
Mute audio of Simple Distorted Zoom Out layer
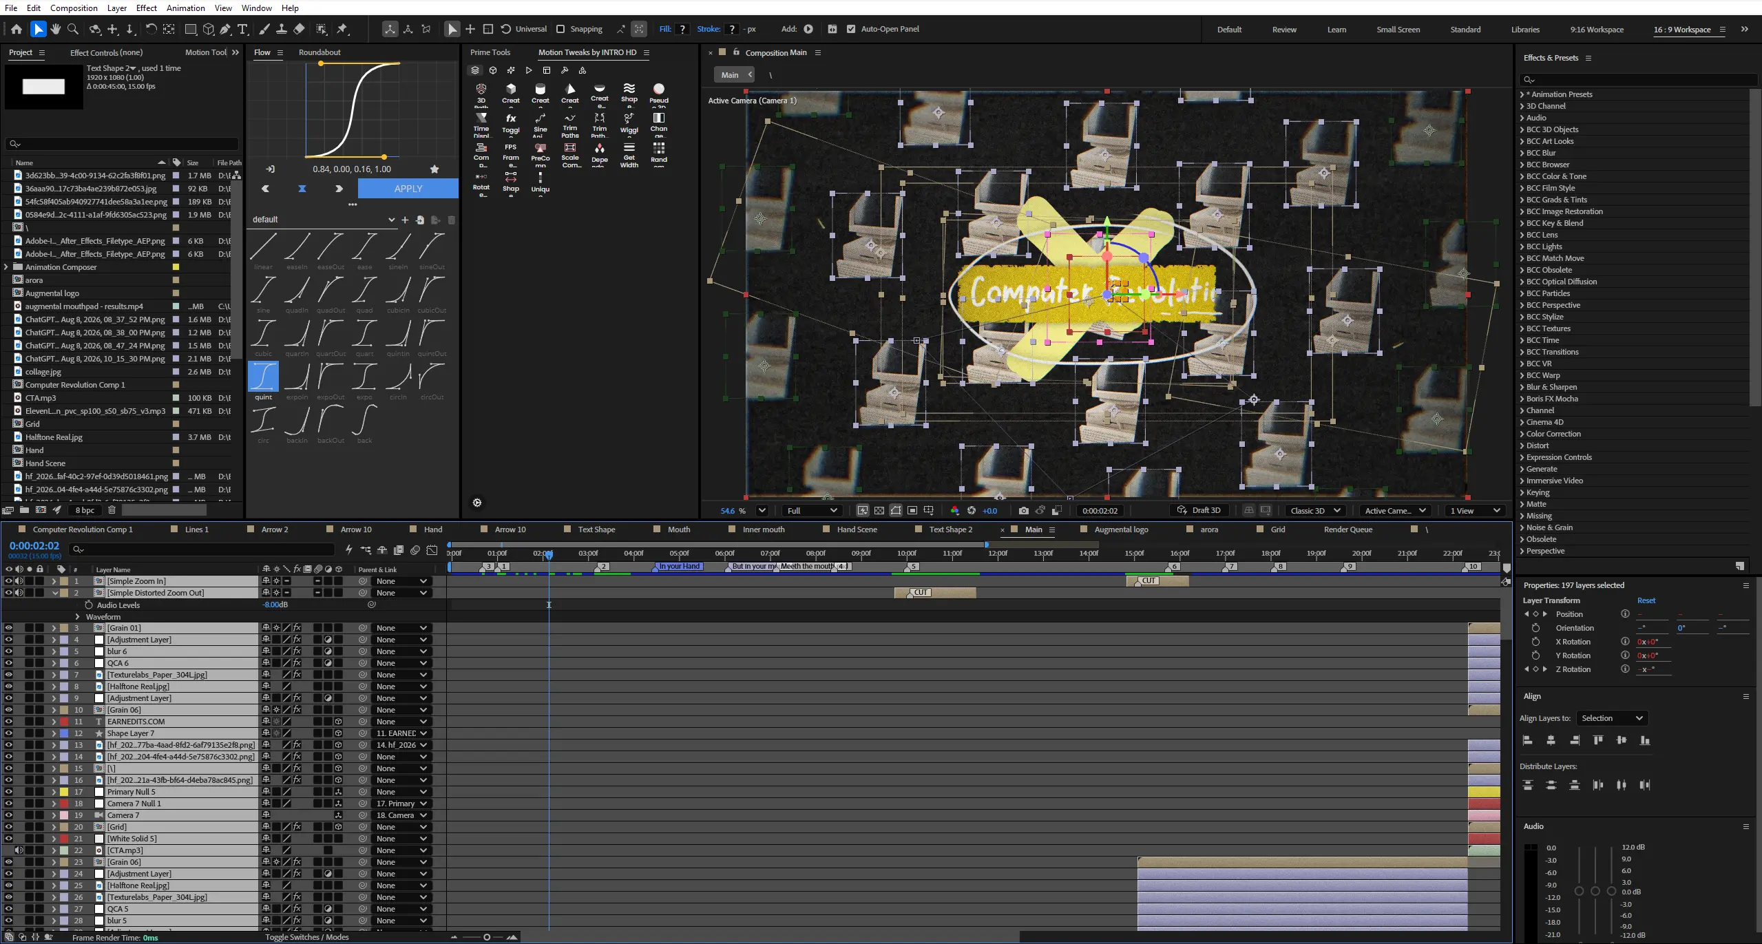click(x=19, y=593)
